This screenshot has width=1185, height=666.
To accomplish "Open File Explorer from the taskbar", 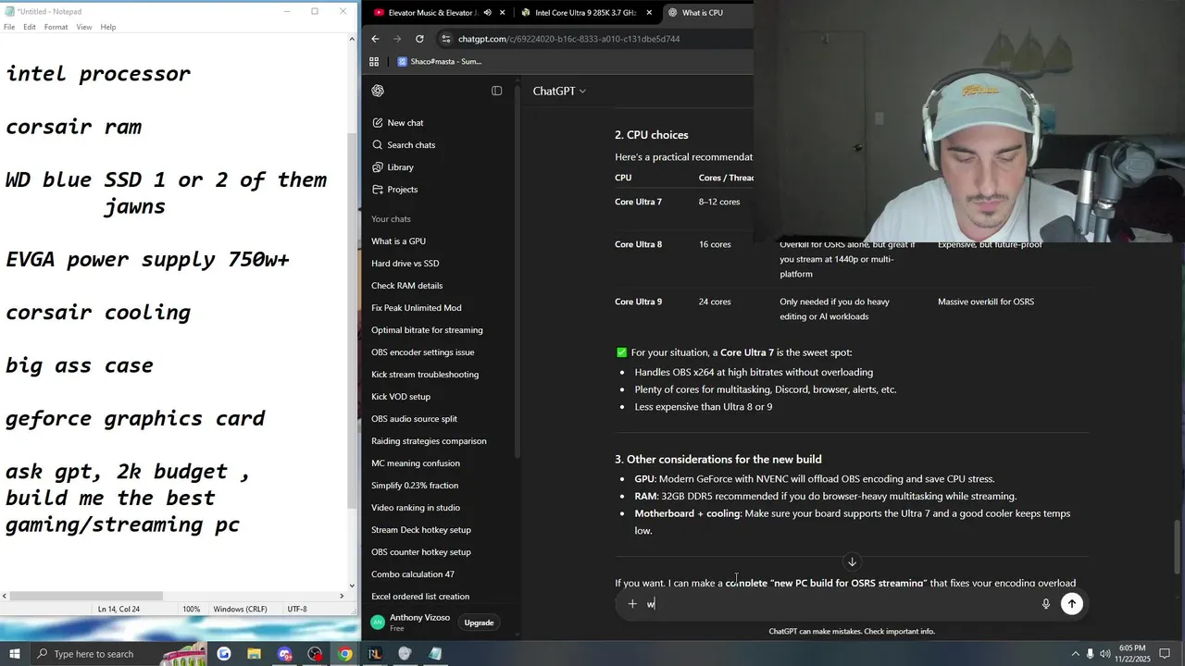I will coord(254,654).
